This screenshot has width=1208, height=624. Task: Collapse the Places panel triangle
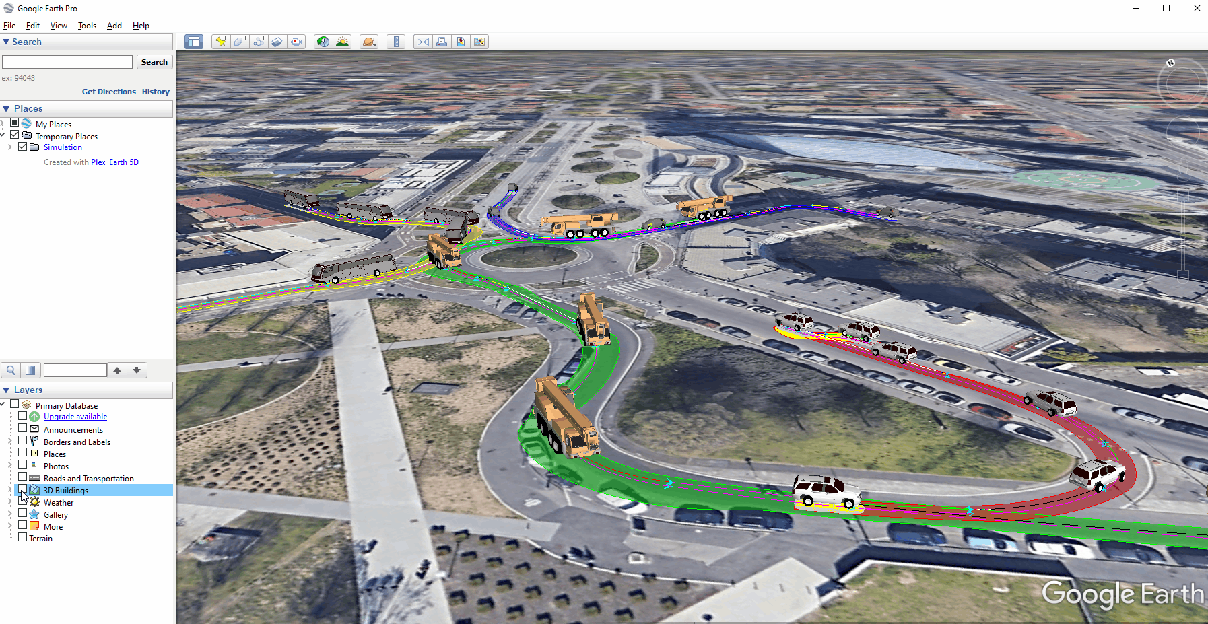point(6,108)
